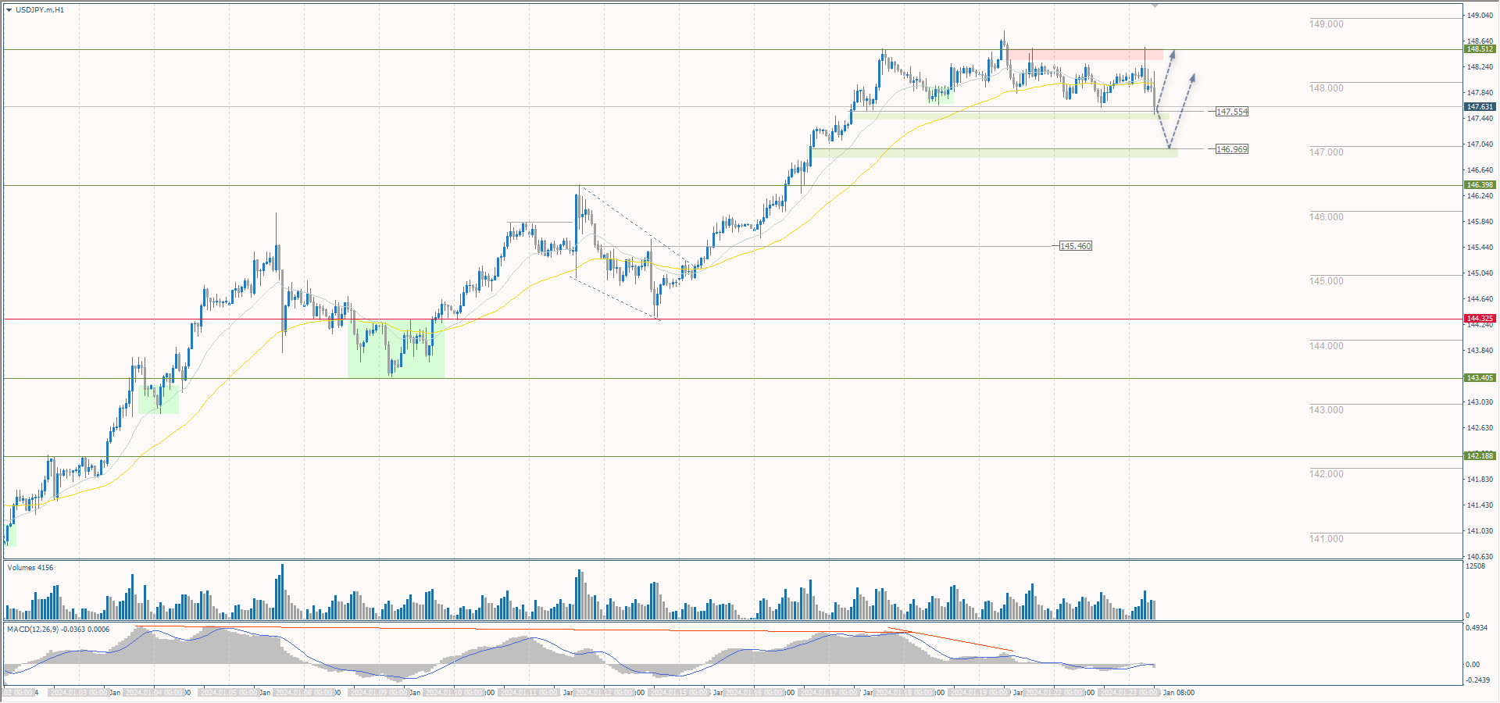Click the 2024.01.15 00:00 date marker

click(679, 693)
